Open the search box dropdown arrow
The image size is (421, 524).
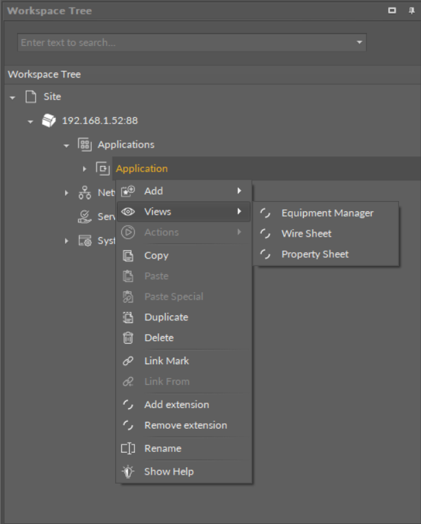359,43
